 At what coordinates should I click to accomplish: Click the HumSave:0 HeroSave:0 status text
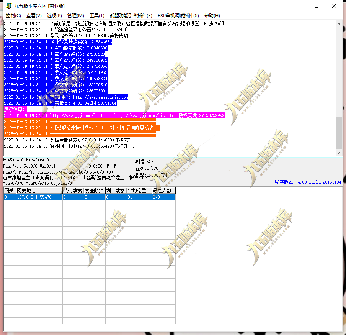[x=26, y=160]
